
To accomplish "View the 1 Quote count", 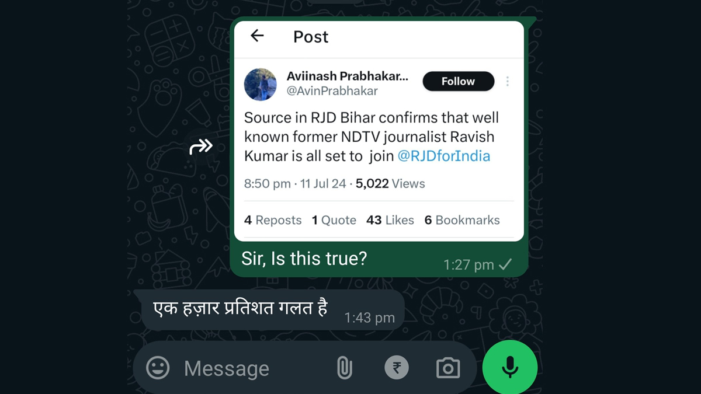I will pos(334,220).
